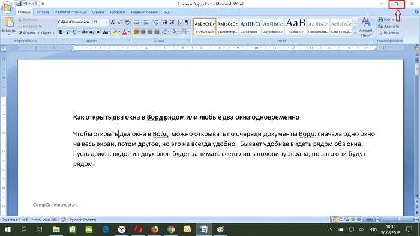
Task: Increase paragraph indent
Action: pyautogui.click(x=172, y=22)
